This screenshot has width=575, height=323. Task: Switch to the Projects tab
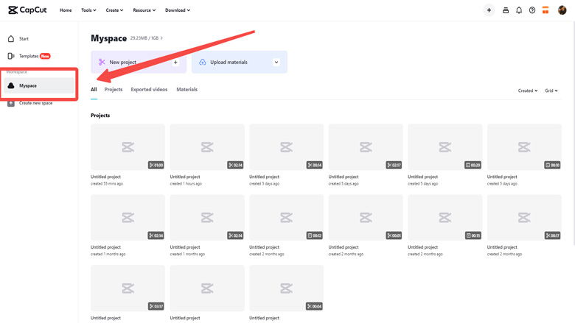114,90
